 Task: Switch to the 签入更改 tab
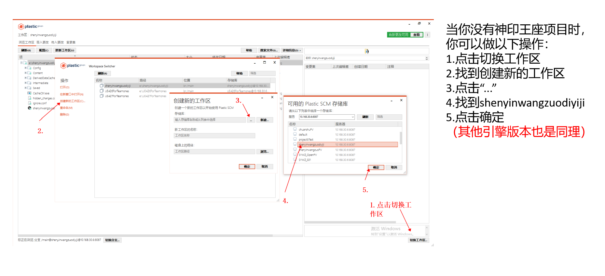42,43
